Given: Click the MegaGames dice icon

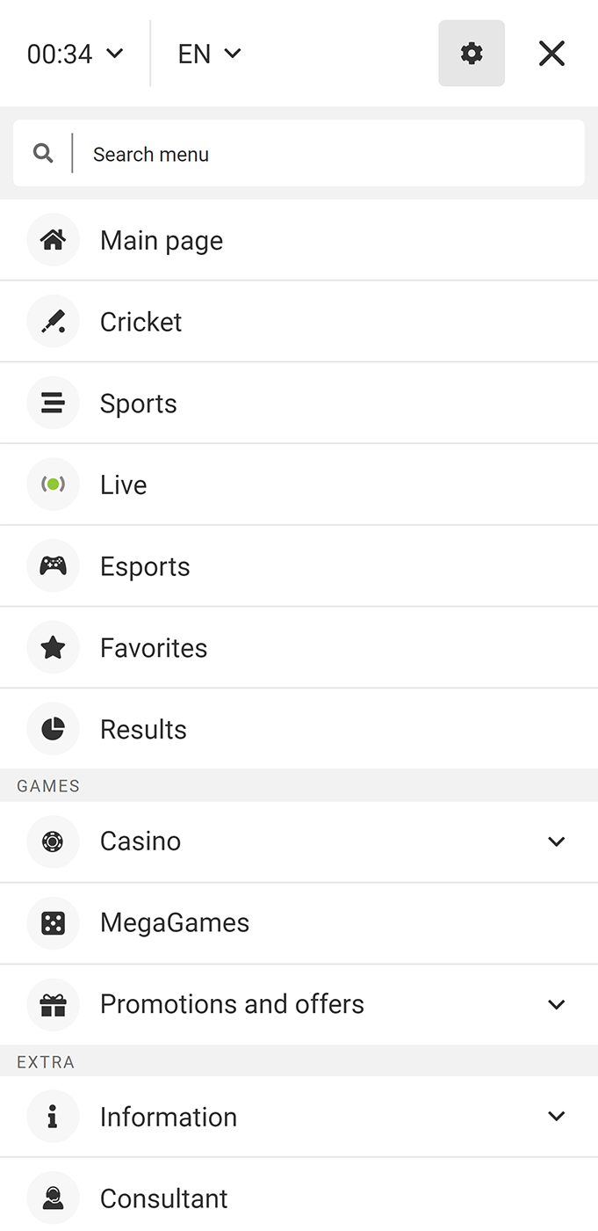Looking at the screenshot, I should [x=53, y=922].
